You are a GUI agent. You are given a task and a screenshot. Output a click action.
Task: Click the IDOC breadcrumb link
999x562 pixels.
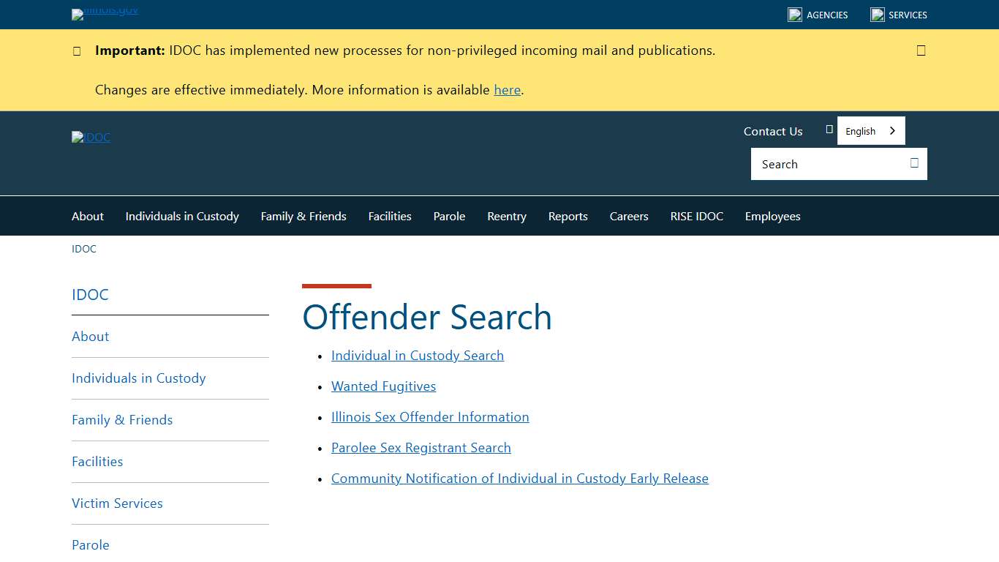pyautogui.click(x=84, y=249)
